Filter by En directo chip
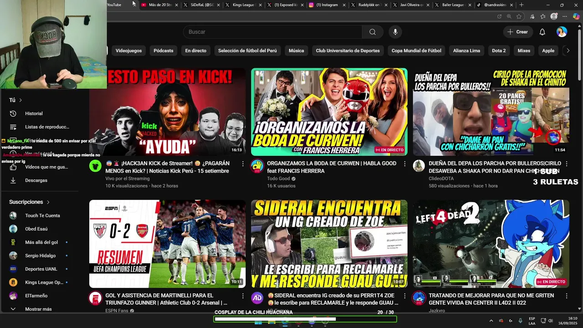The image size is (583, 328). tap(196, 51)
